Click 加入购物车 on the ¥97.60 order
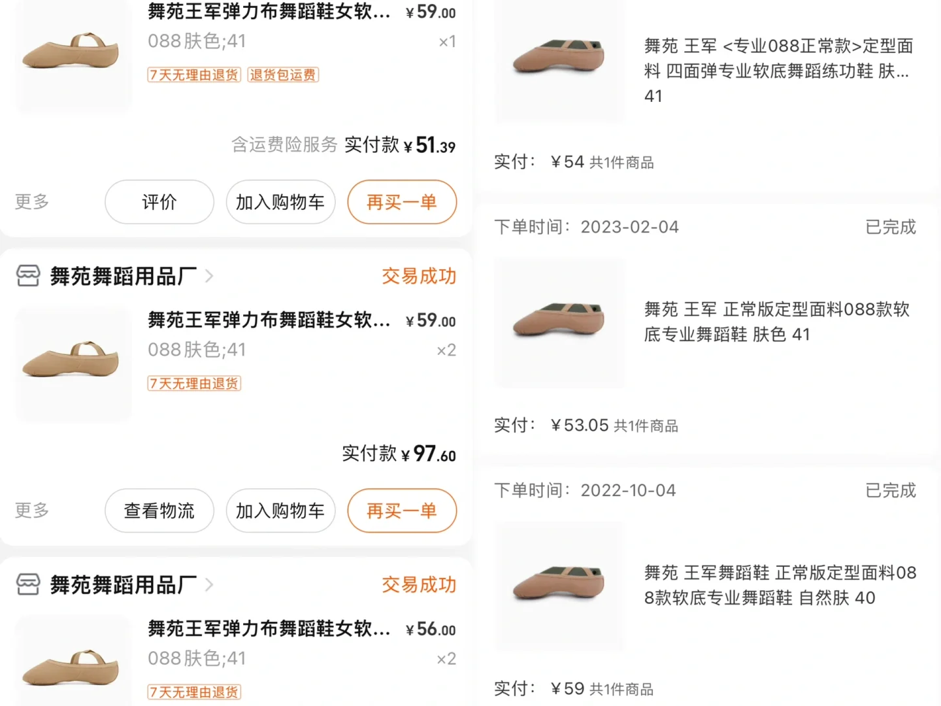 pyautogui.click(x=280, y=511)
